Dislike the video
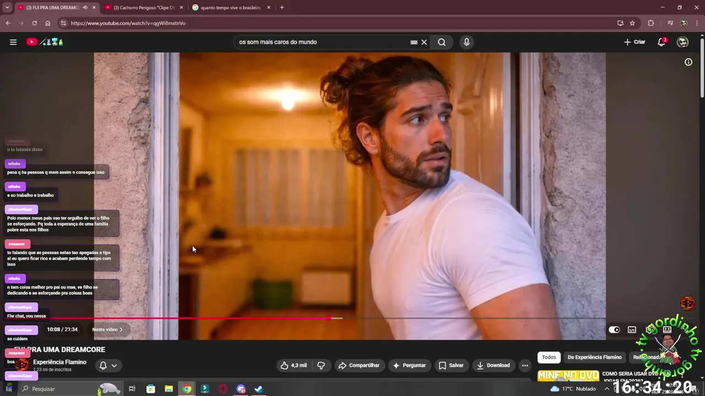This screenshot has height=396, width=705. point(321,365)
